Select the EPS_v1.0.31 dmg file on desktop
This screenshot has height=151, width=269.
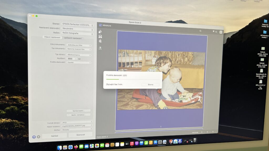point(260,85)
